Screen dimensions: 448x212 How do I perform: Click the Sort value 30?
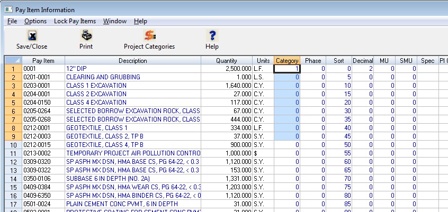click(339, 111)
